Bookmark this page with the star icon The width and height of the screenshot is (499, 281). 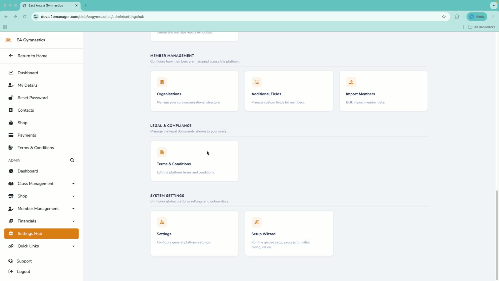click(444, 17)
